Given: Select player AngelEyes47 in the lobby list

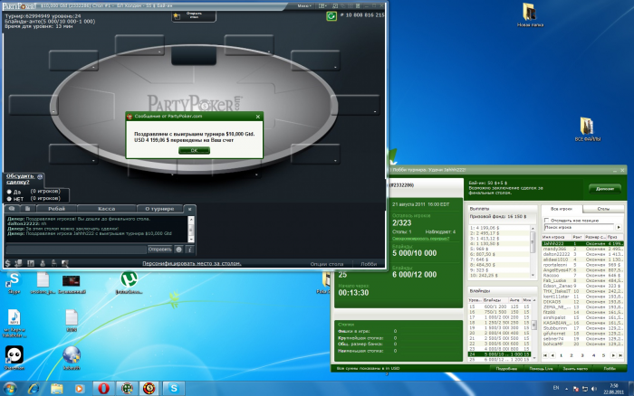Looking at the screenshot, I should [x=582, y=270].
